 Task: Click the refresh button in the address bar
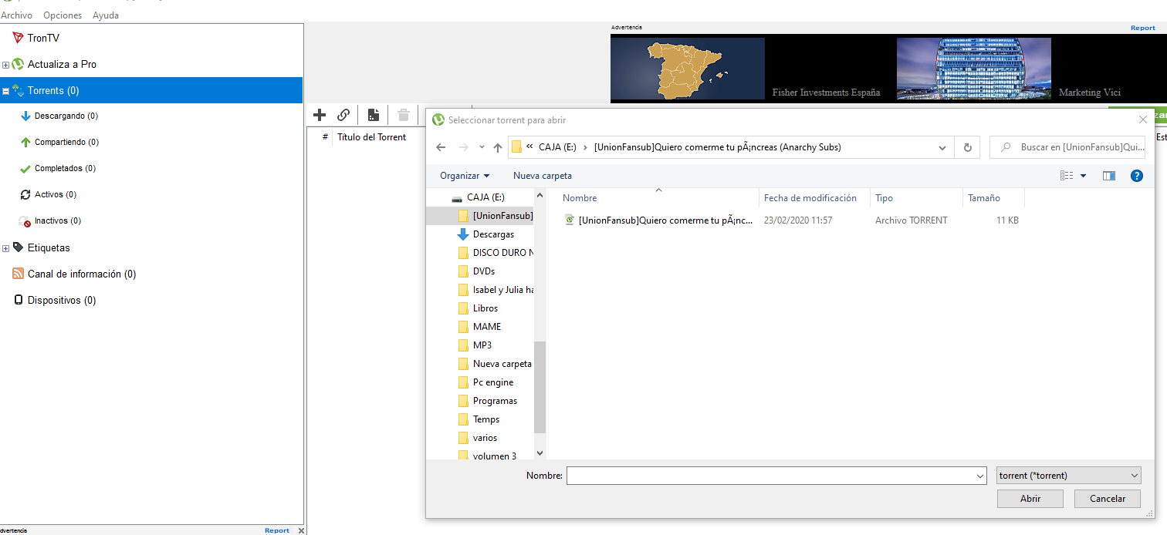pyautogui.click(x=967, y=147)
